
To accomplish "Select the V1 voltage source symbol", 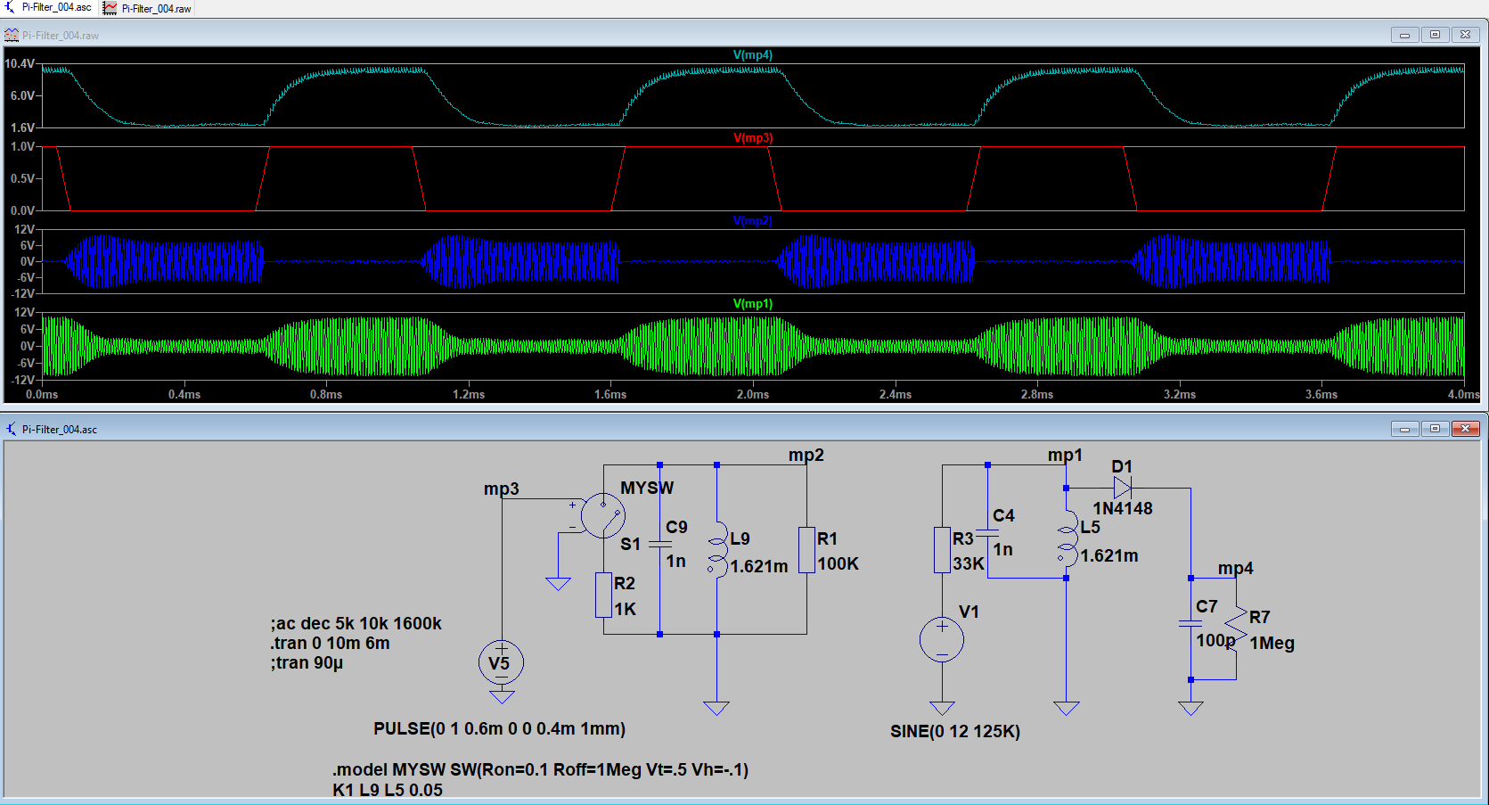I will point(942,639).
